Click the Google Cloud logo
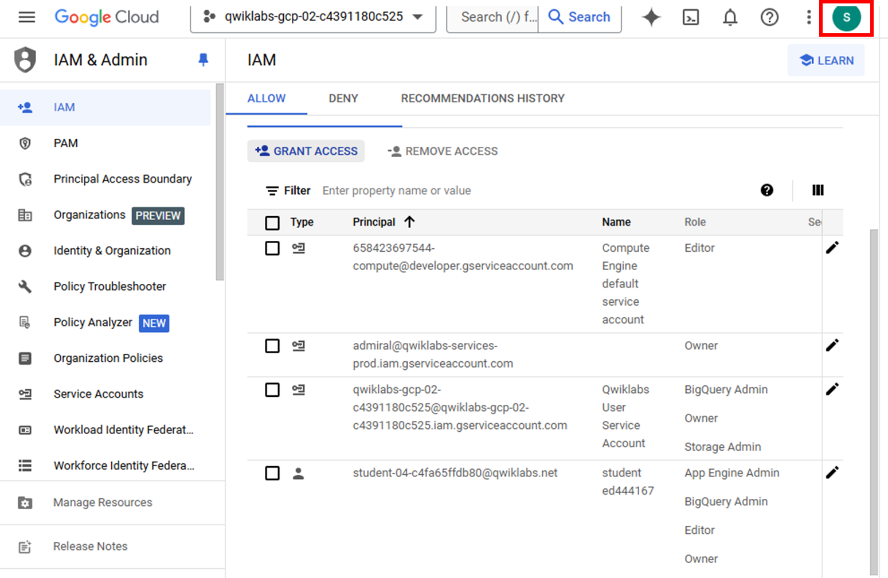Image resolution: width=888 pixels, height=578 pixels. [x=107, y=17]
